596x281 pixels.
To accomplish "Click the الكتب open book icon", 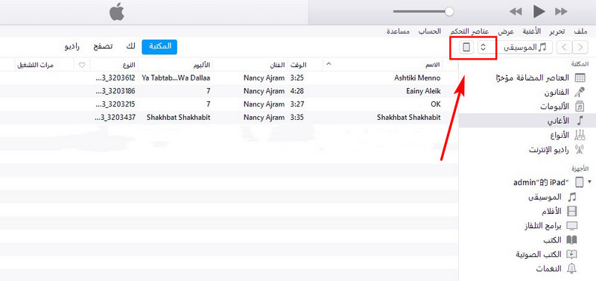I will point(571,240).
